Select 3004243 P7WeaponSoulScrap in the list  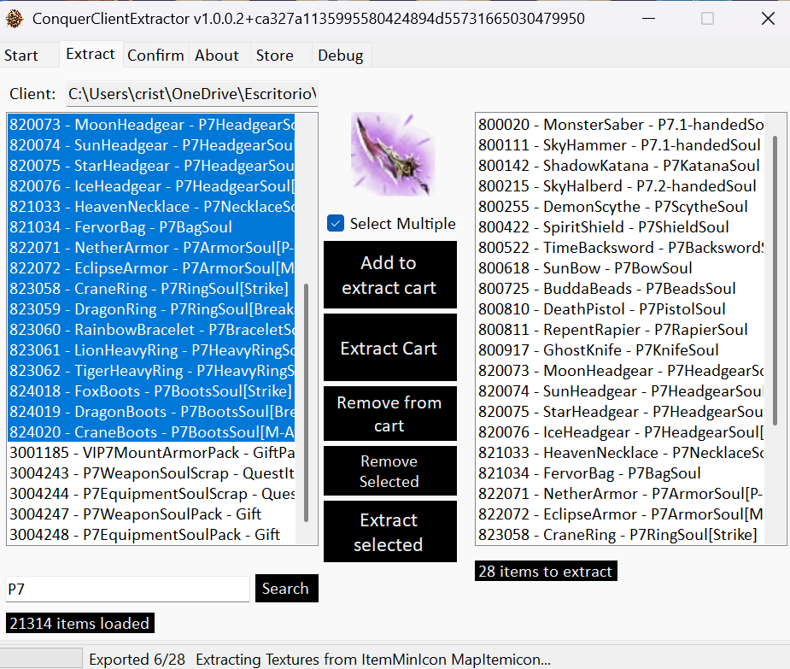(x=151, y=473)
